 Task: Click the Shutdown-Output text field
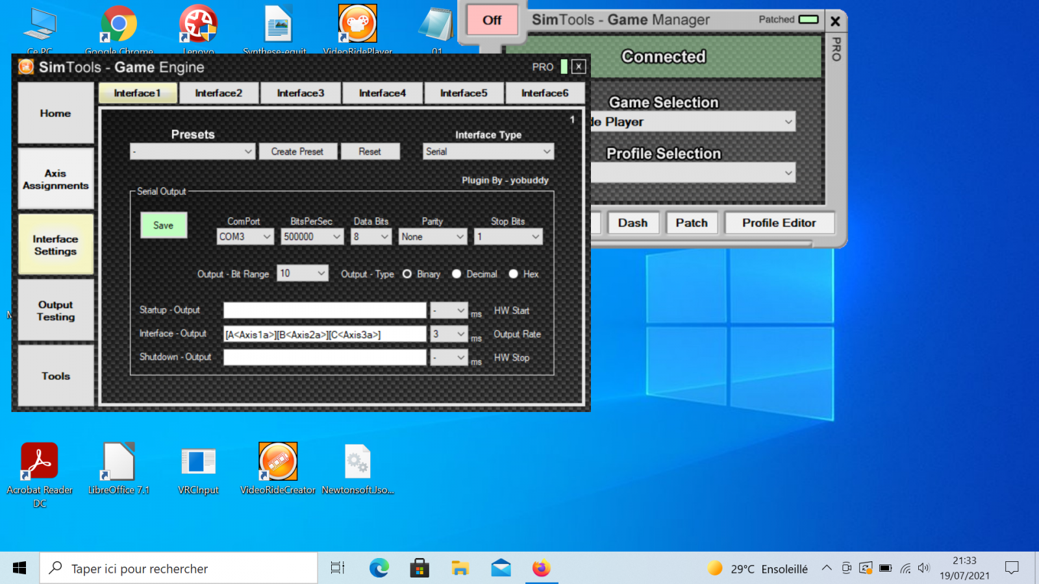click(x=325, y=358)
